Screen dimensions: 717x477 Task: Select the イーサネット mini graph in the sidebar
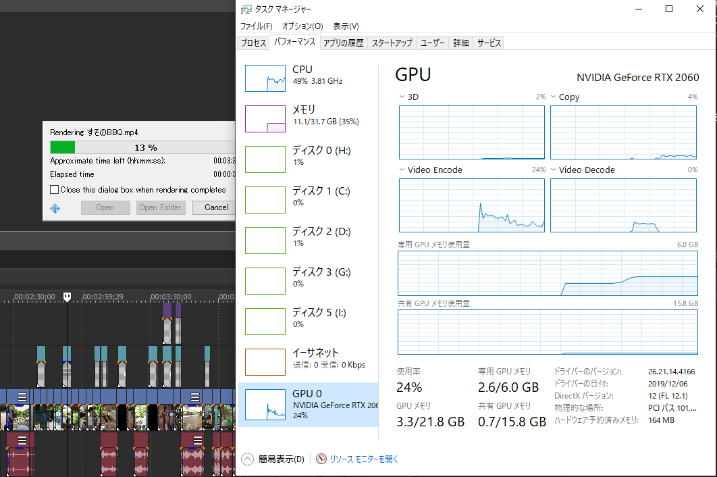tap(265, 362)
